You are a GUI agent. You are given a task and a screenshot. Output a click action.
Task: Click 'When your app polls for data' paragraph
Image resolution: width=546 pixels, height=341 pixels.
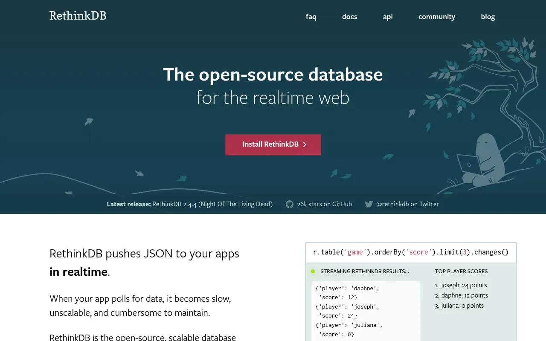pos(140,306)
